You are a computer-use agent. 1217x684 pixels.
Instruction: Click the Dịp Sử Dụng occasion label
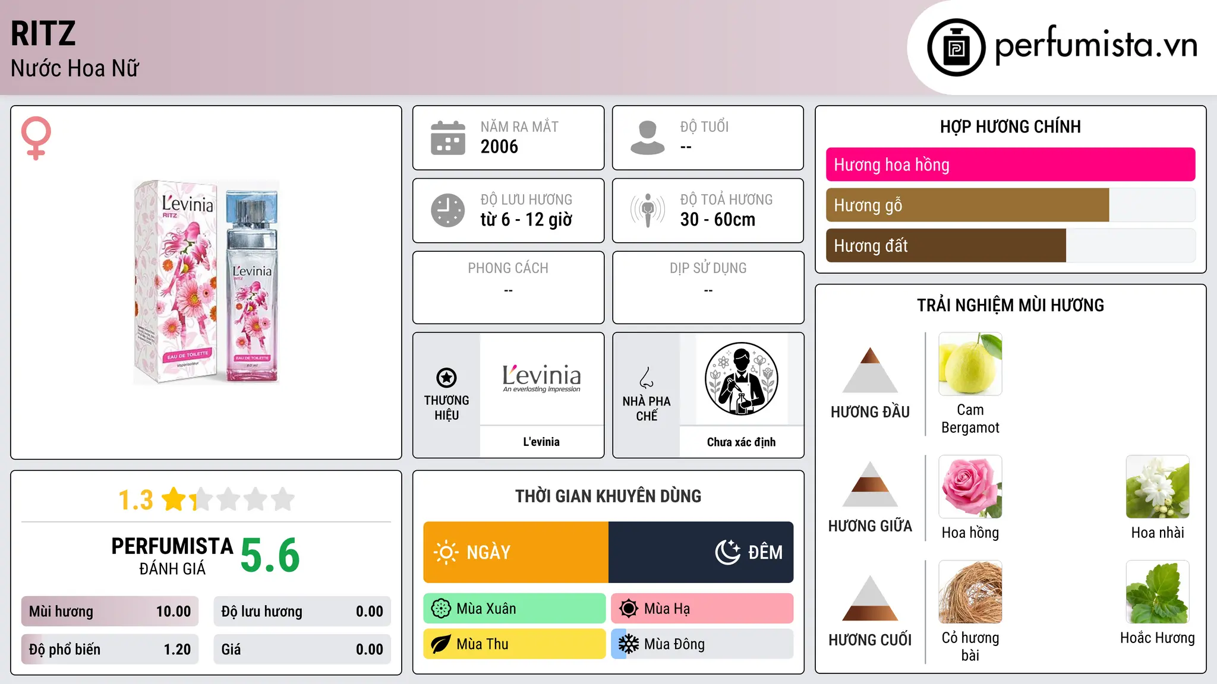click(x=708, y=268)
